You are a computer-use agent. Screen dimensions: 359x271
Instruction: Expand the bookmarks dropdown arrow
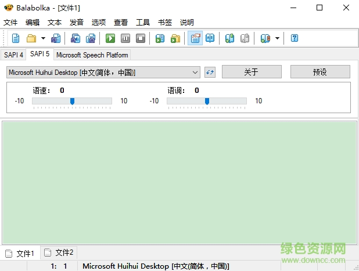[277, 38]
